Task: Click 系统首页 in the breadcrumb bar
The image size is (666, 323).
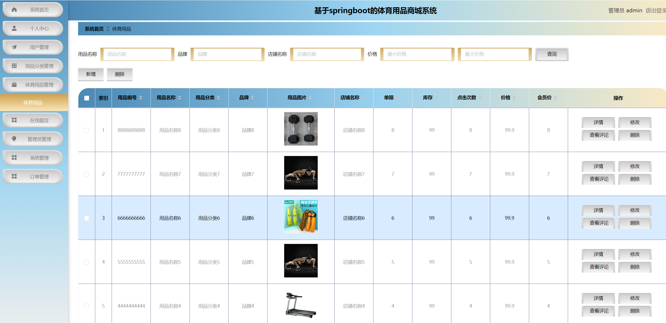Action: (x=93, y=29)
